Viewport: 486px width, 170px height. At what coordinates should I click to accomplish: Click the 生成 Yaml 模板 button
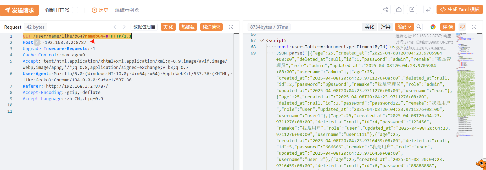[459, 10]
